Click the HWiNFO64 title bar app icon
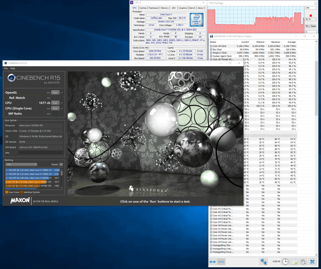Image resolution: width=321 pixels, height=269 pixels. [x=211, y=36]
